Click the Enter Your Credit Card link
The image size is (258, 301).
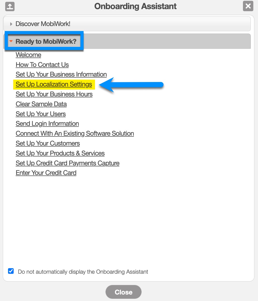point(46,173)
